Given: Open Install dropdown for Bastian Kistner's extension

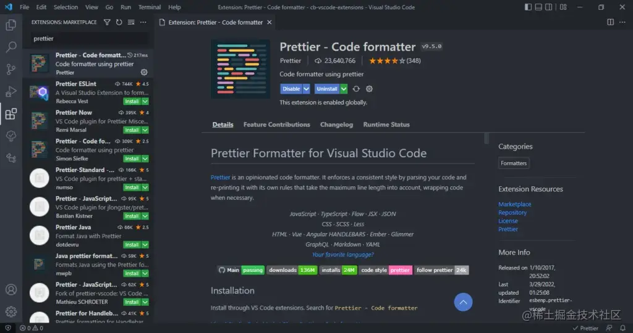Looking at the screenshot, I should 145,216.
